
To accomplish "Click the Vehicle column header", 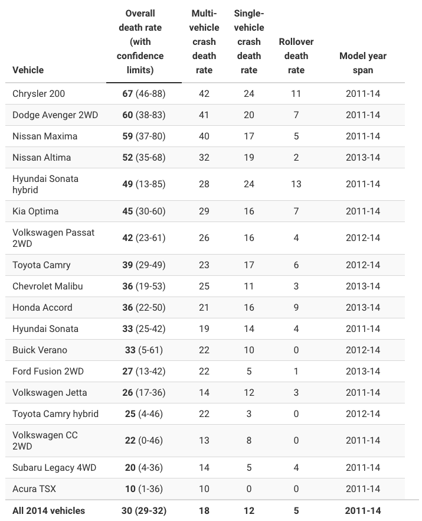I will point(28,70).
